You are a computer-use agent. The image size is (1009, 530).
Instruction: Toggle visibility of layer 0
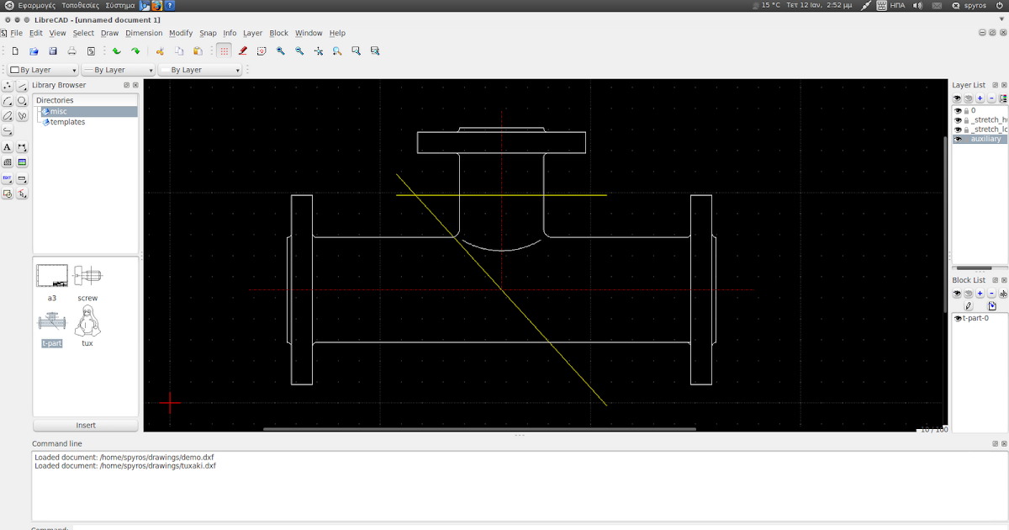tap(958, 110)
